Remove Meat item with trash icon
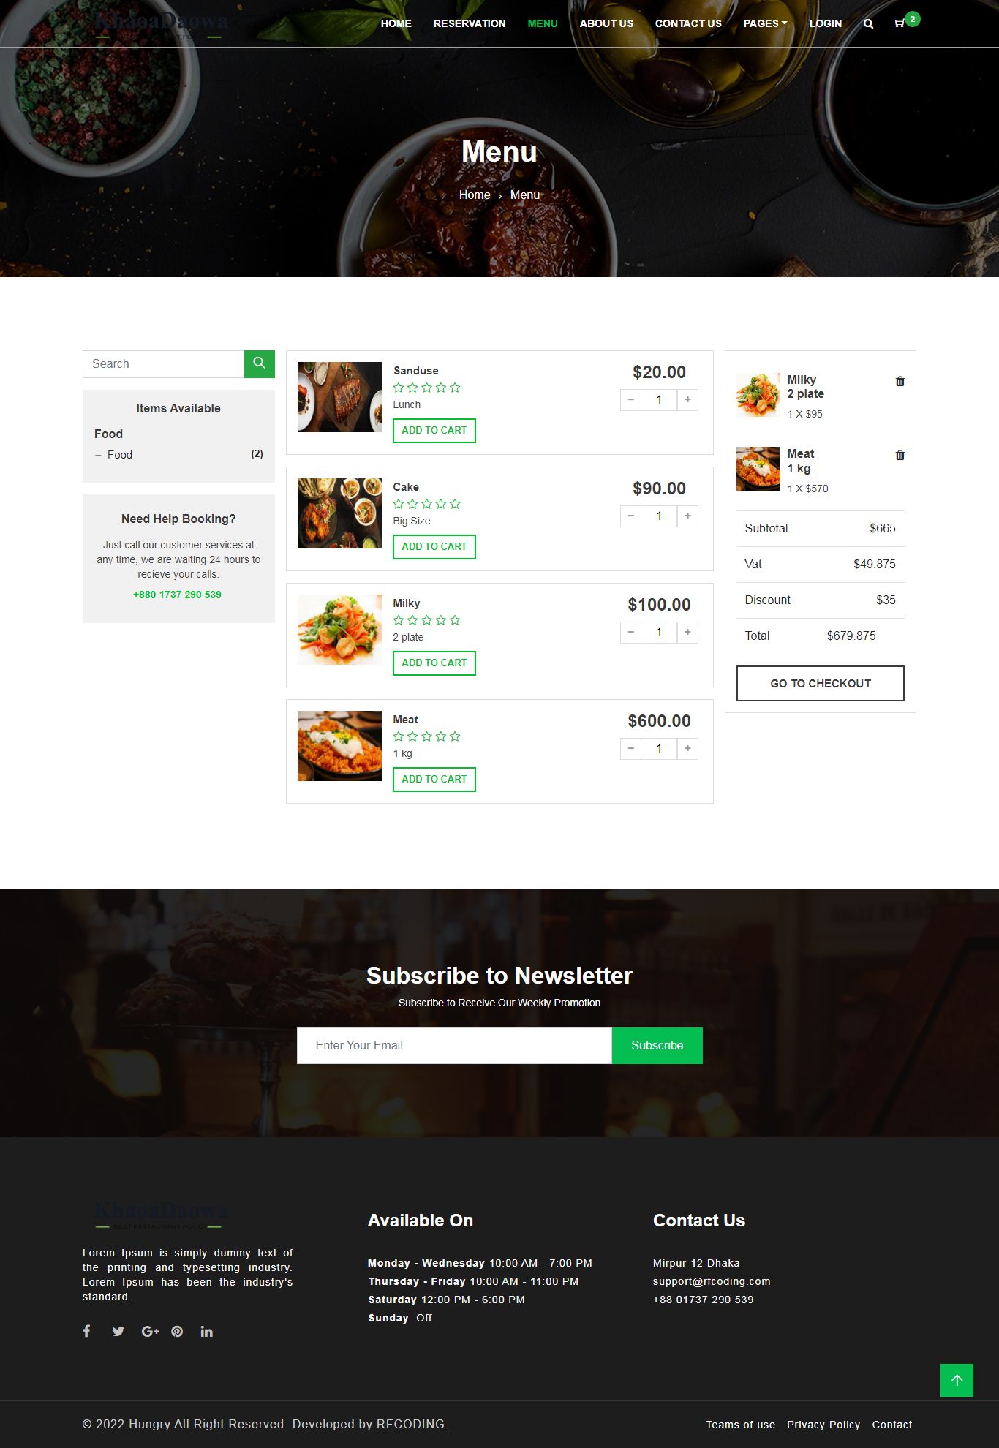The height and width of the screenshot is (1448, 999). [x=900, y=455]
